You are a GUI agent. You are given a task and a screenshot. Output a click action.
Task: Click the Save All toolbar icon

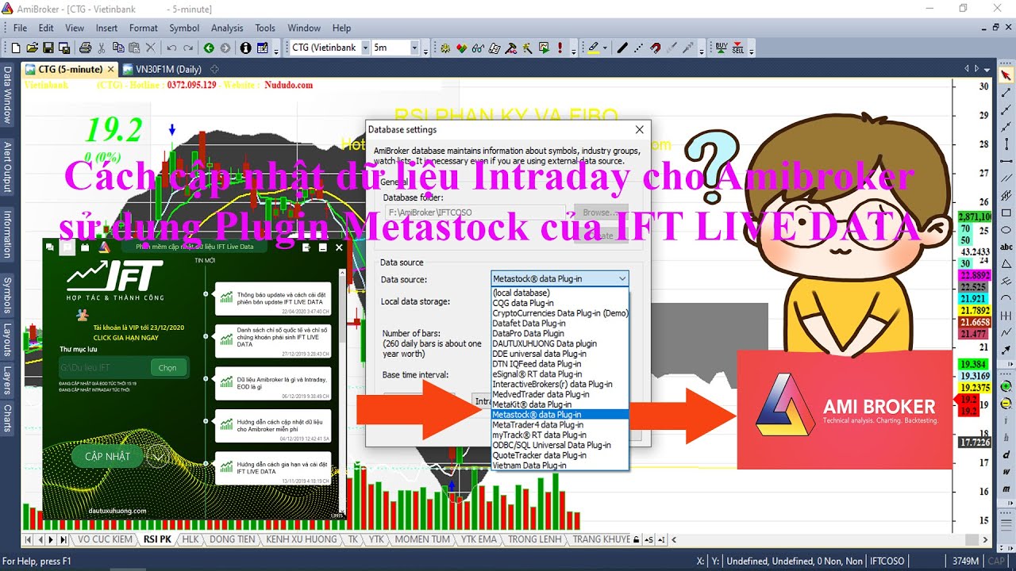click(x=63, y=48)
